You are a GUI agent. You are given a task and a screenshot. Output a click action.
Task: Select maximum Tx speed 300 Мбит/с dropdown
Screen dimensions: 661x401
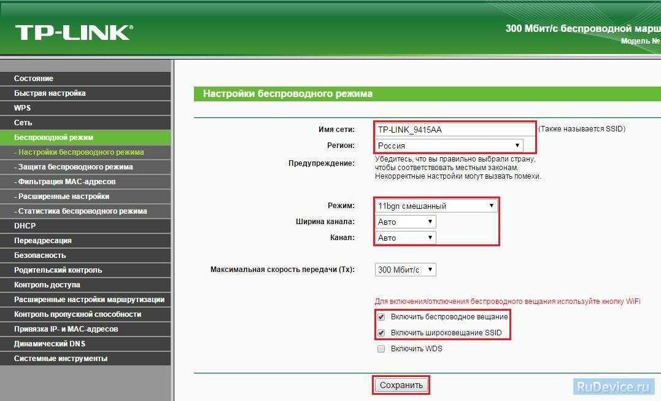[405, 270]
